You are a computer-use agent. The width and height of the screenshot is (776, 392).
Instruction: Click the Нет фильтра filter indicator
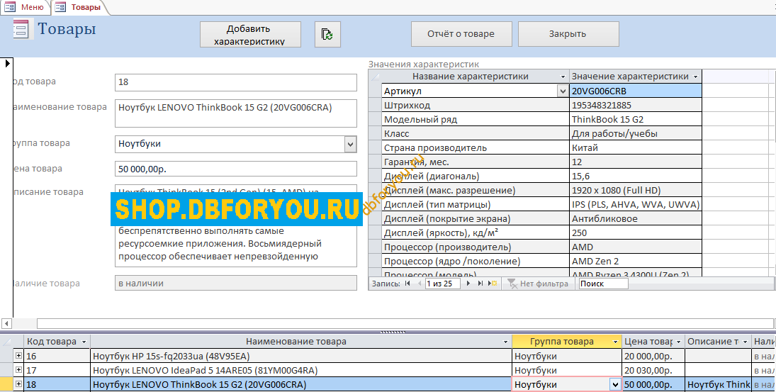click(539, 284)
